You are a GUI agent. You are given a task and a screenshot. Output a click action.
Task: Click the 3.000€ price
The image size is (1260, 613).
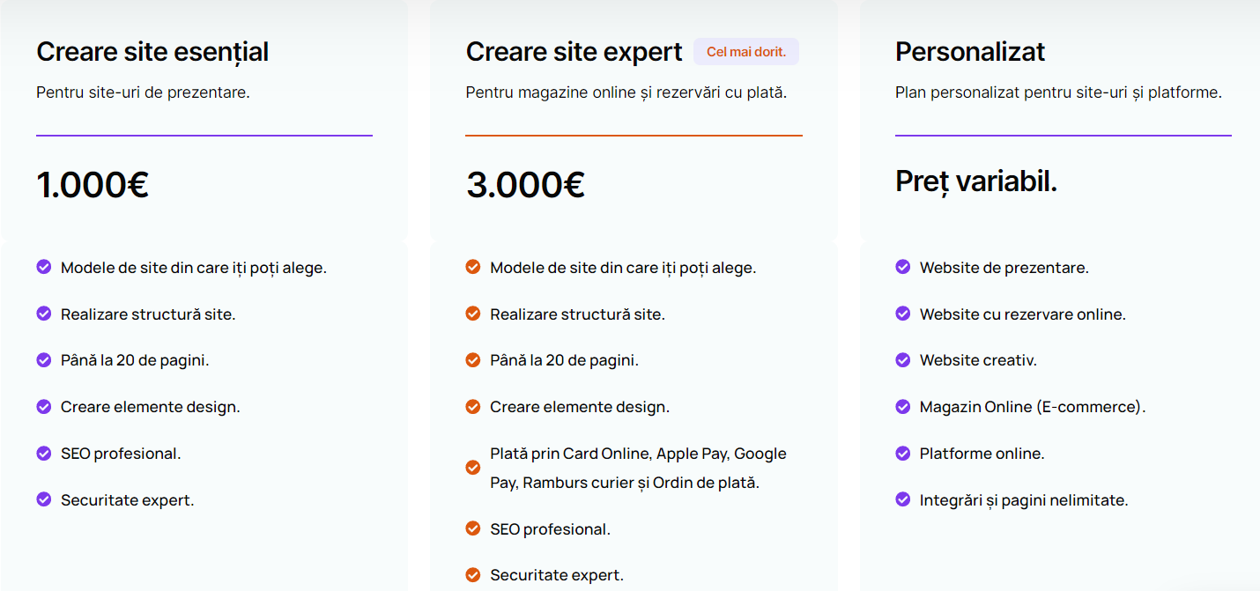[525, 185]
